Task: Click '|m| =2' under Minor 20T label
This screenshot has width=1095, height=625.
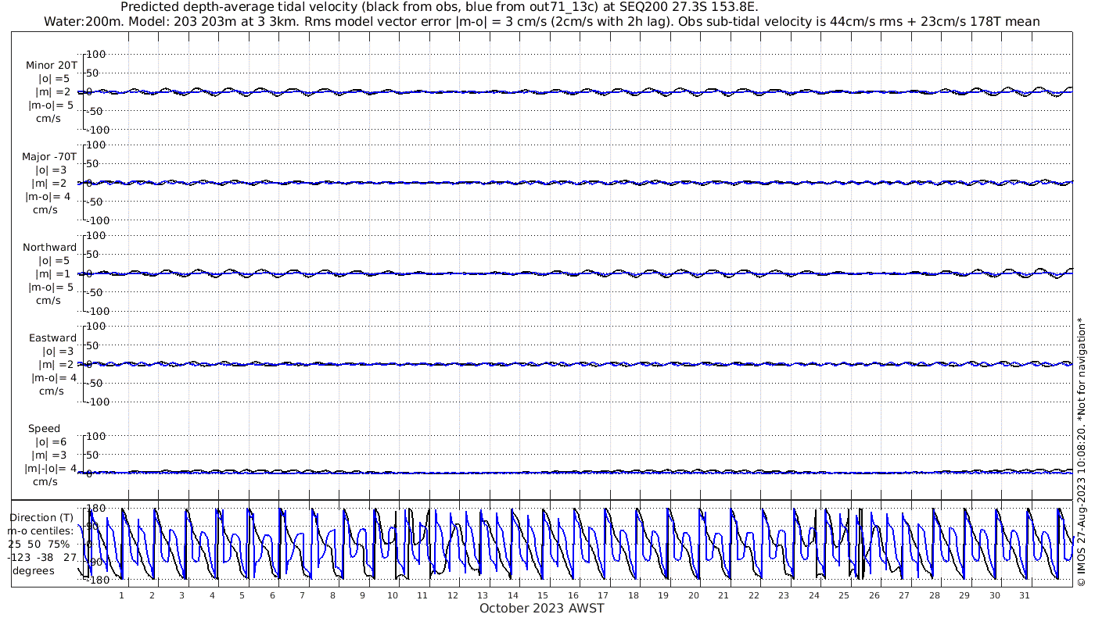Action: (x=52, y=91)
